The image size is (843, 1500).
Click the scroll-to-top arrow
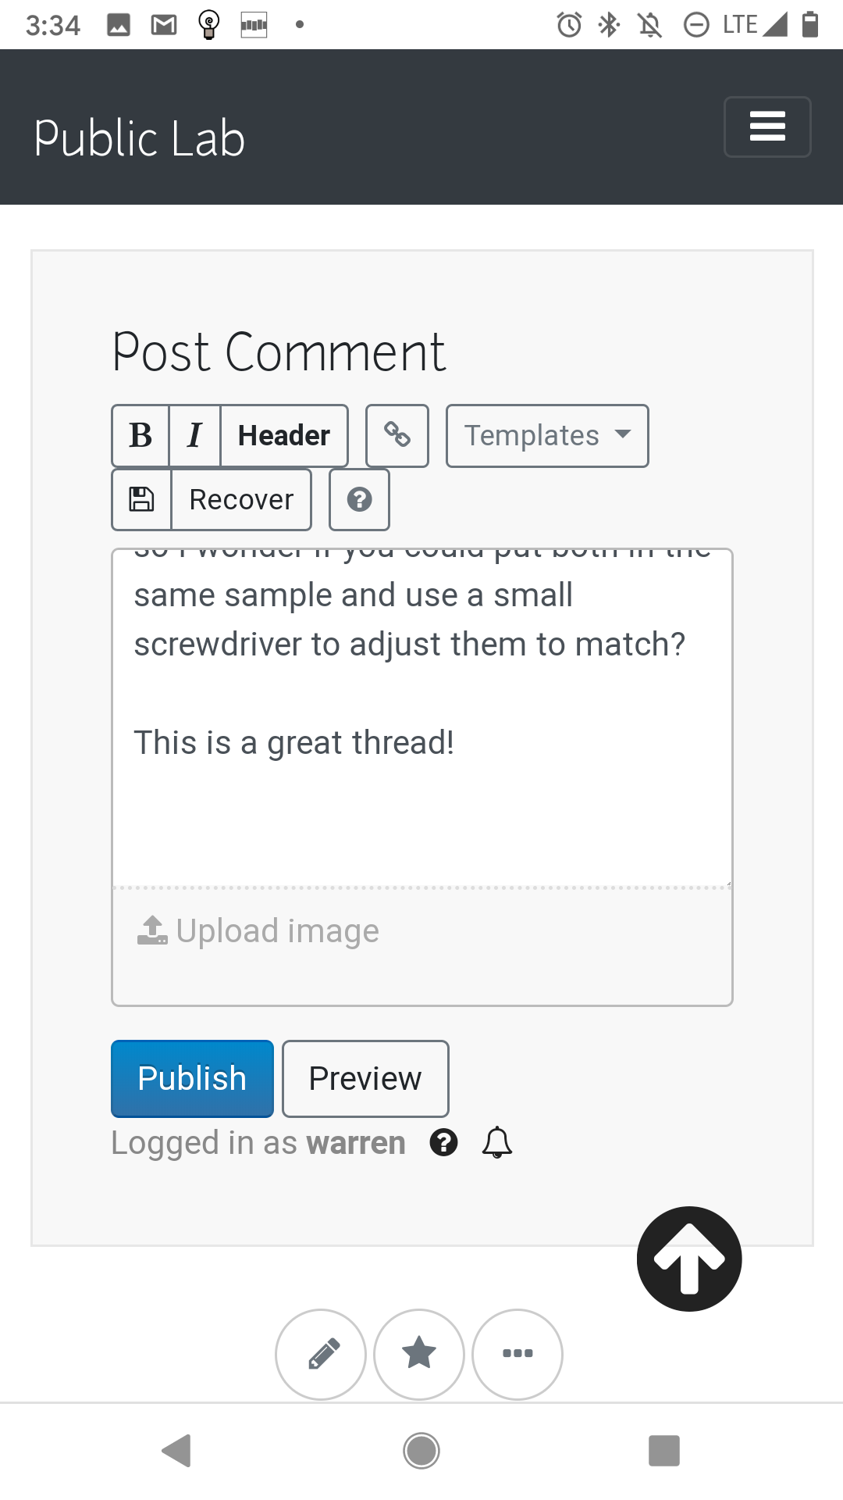pos(688,1258)
